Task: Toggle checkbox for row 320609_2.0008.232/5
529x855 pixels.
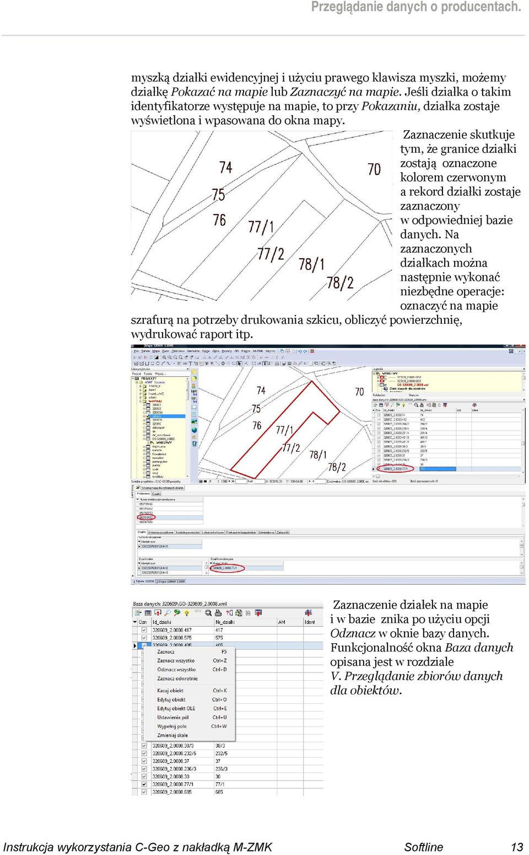Action: 144,753
